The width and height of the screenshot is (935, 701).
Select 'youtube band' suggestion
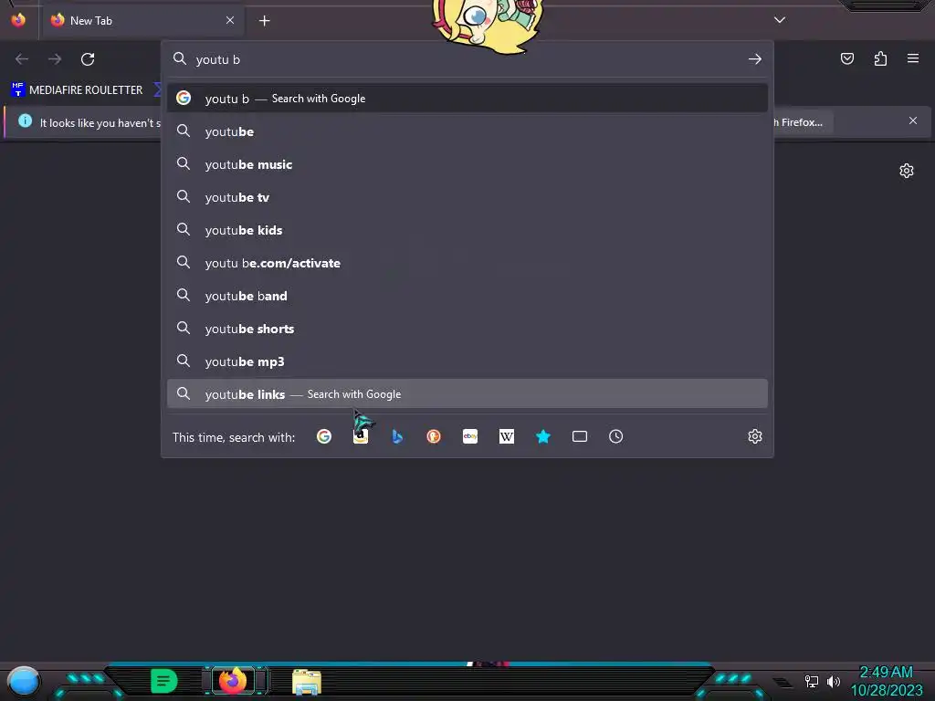tap(467, 295)
